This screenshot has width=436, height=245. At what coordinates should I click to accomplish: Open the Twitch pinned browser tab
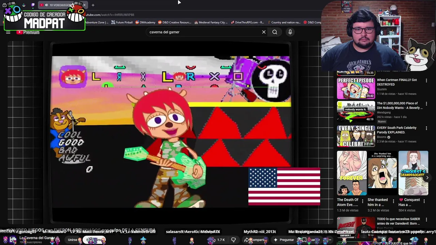(x=33, y=5)
